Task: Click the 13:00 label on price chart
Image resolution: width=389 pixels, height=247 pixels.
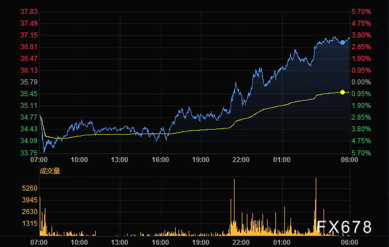Action: pos(120,160)
